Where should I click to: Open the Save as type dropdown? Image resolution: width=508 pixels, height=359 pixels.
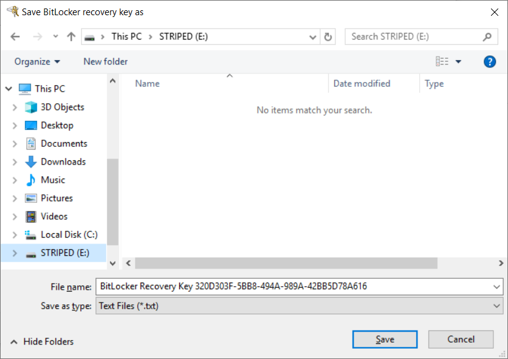coord(300,306)
